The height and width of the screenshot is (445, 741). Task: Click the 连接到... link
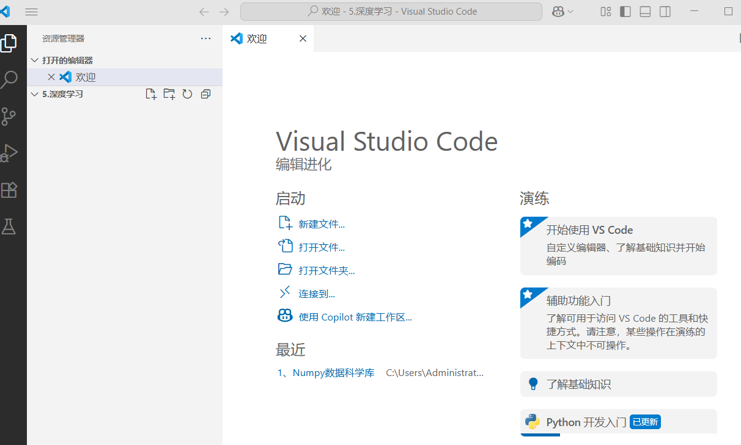pyautogui.click(x=317, y=294)
